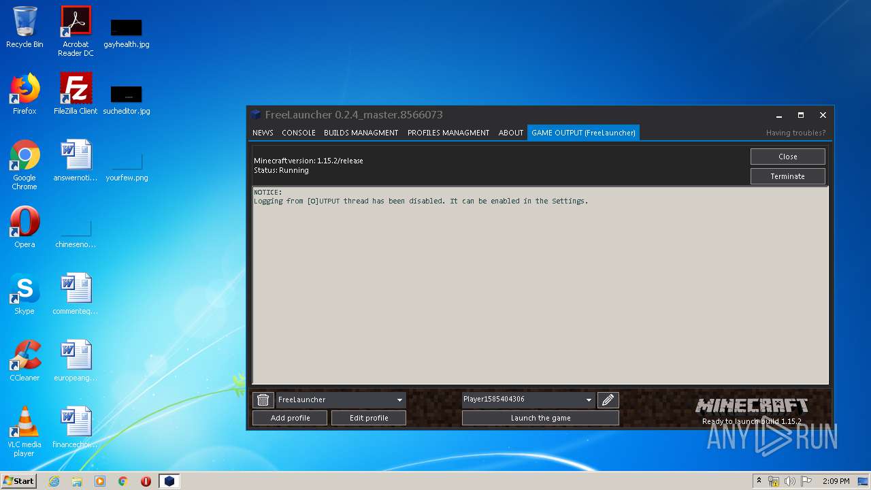Viewport: 871px width, 490px height.
Task: Switch to FreeLauncher taskbar button
Action: [169, 481]
